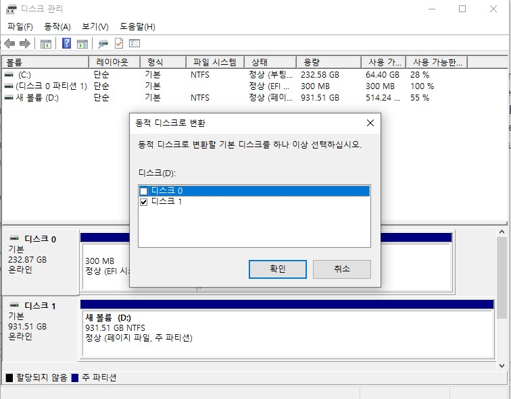Screen dimensions: 511x399
Task: Sort by 상태 column header
Action: [x=270, y=62]
